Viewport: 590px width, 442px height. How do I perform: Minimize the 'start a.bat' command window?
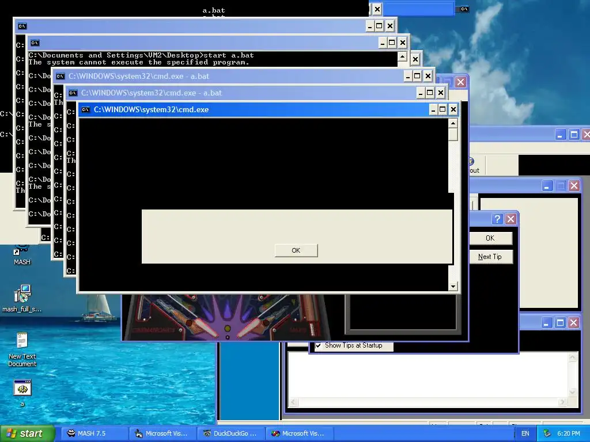(x=383, y=43)
